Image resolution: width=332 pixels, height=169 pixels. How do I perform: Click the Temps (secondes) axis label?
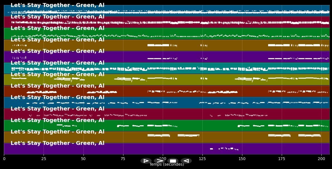pyautogui.click(x=167, y=165)
